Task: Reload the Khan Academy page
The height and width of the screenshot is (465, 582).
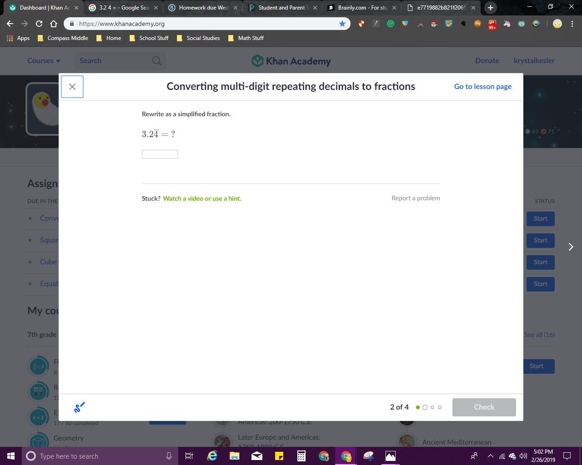Action: click(x=39, y=24)
